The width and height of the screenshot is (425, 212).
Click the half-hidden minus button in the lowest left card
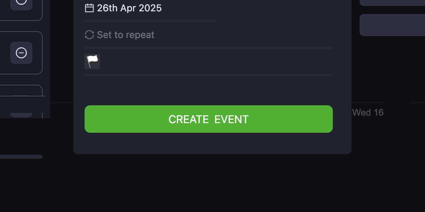21,115
